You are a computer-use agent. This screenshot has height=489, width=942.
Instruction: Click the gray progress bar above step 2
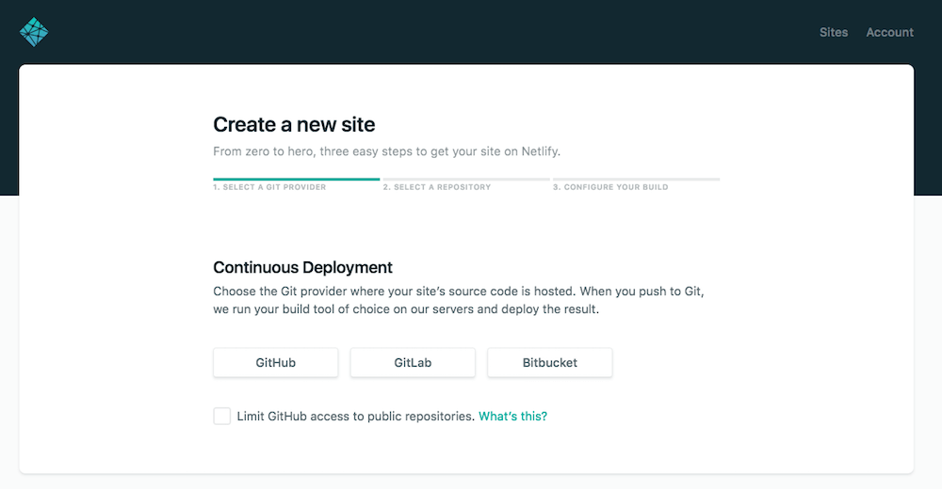point(465,178)
